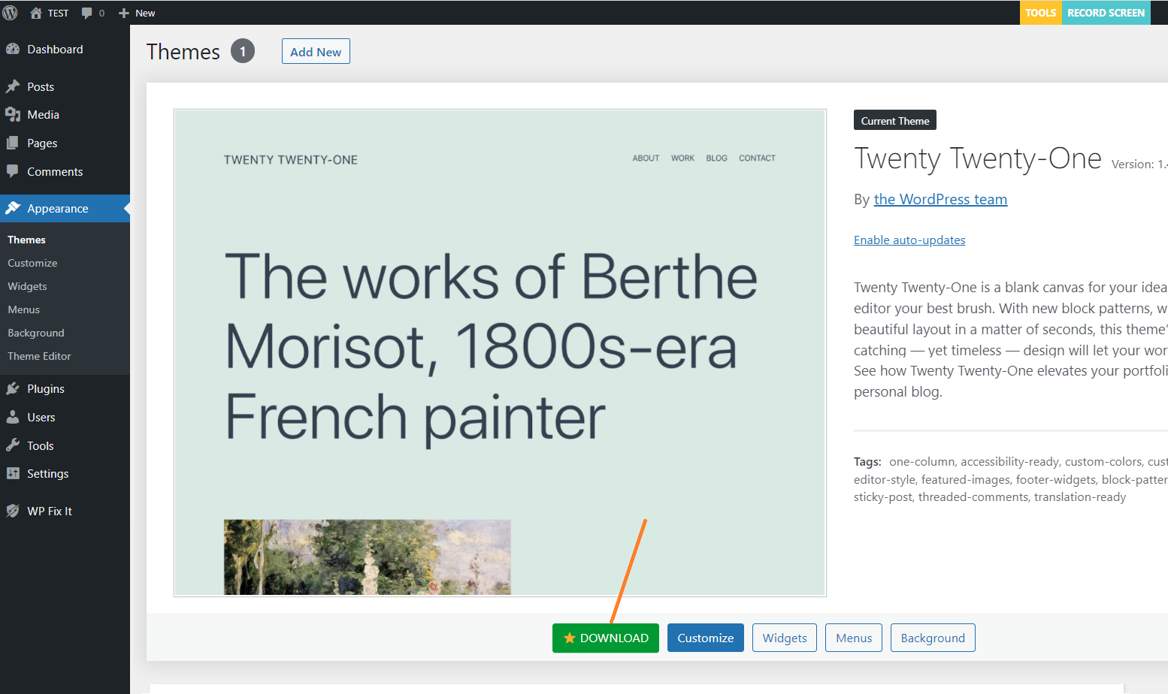Click the Posts pin icon
Screen dimensions: 1168x694
pos(13,86)
